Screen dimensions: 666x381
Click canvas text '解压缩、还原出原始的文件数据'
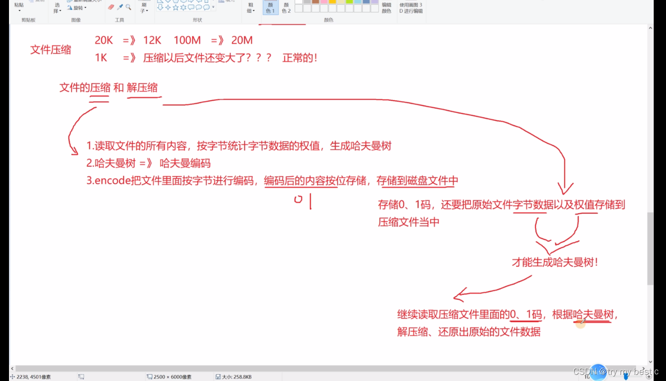pos(469,331)
